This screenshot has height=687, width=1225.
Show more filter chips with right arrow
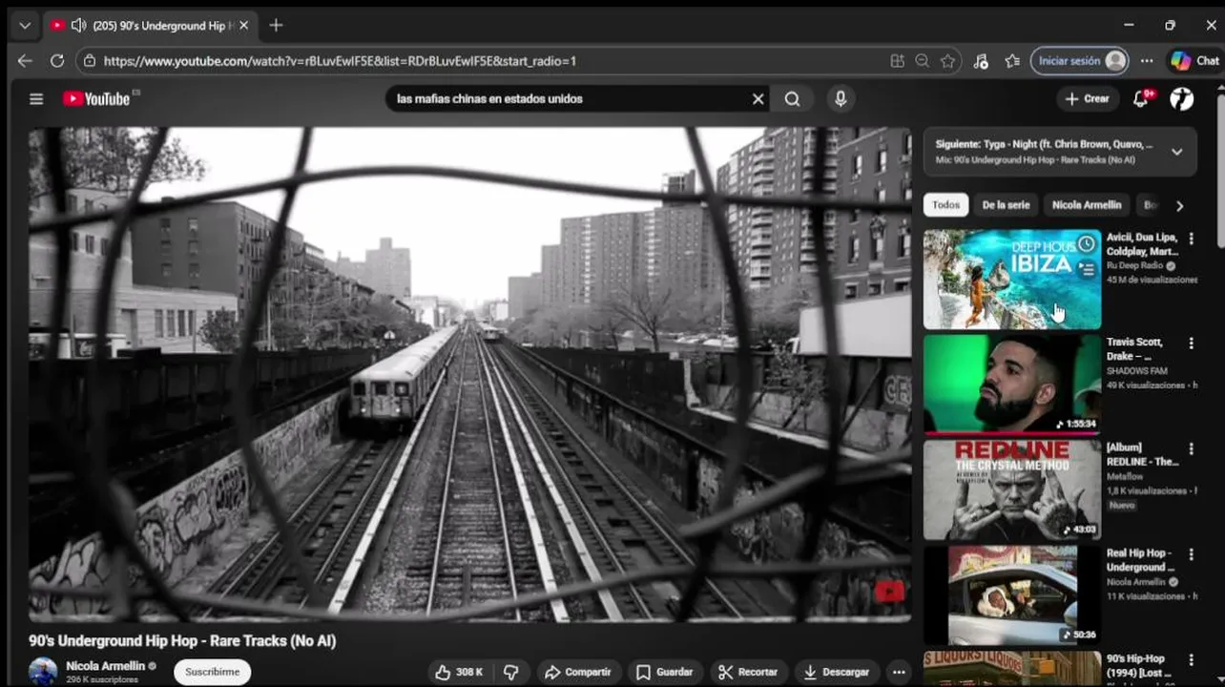point(1180,205)
